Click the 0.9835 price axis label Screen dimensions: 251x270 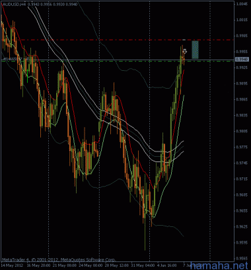pos(242,115)
